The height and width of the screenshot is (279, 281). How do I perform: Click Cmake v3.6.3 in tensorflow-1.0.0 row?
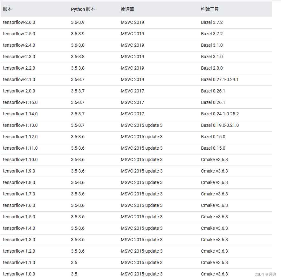click(214, 274)
